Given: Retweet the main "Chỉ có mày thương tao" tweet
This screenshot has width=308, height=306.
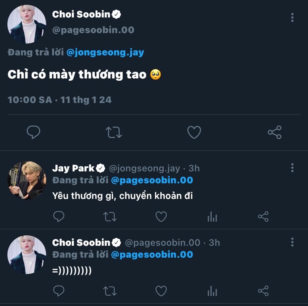Looking at the screenshot, I should point(114,132).
